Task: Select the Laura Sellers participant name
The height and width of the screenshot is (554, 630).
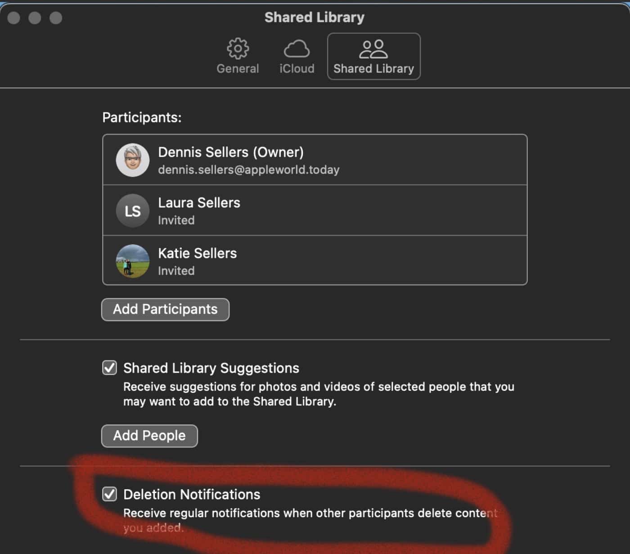Action: 199,203
